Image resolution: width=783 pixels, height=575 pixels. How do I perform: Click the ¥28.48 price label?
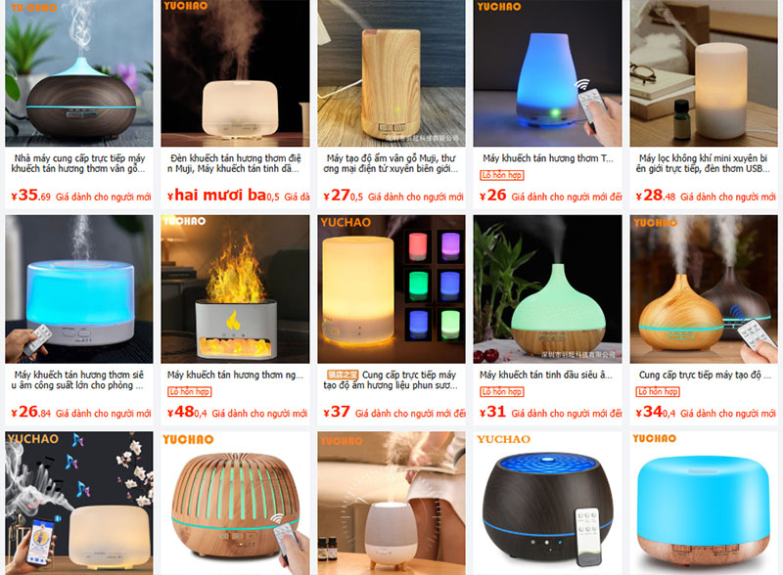pos(656,196)
